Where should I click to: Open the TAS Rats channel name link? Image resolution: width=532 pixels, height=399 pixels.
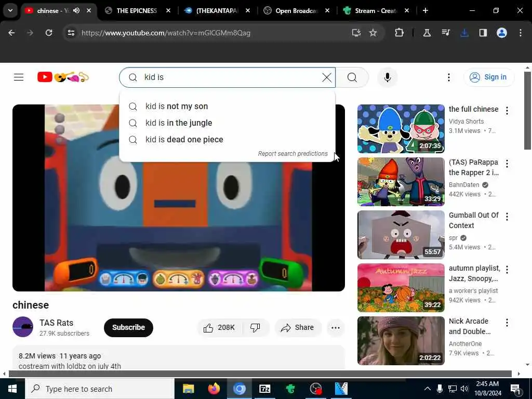(x=56, y=323)
